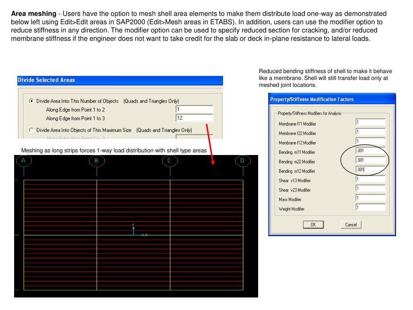Click the 'Mass Modifier' label
This screenshot has height=310, width=413.
coord(290,199)
